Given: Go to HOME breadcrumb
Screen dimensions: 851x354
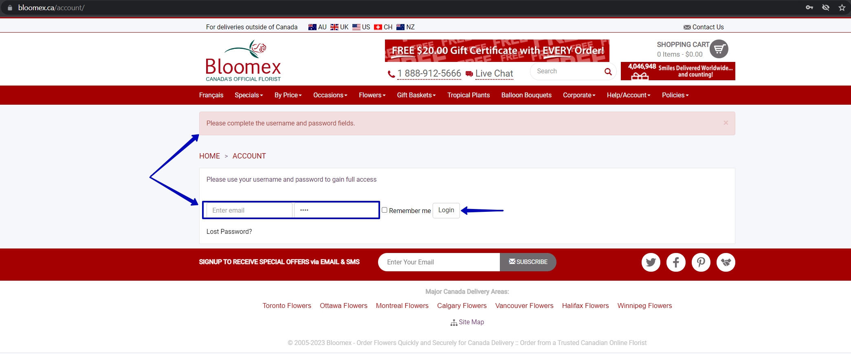Looking at the screenshot, I should point(209,156).
